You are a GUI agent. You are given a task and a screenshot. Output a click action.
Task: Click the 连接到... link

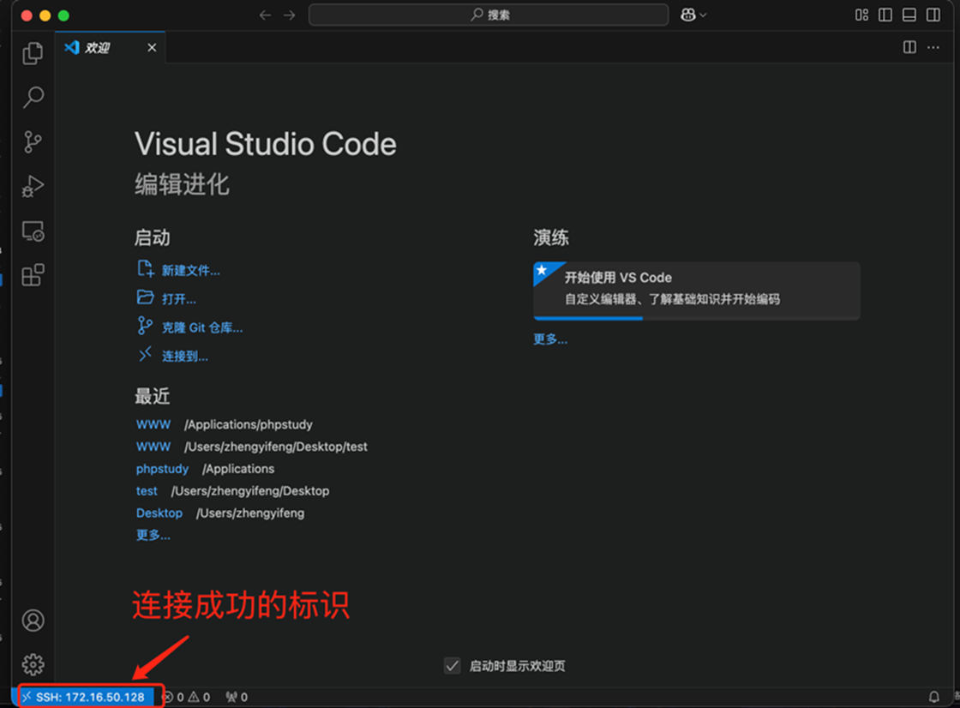pyautogui.click(x=185, y=357)
